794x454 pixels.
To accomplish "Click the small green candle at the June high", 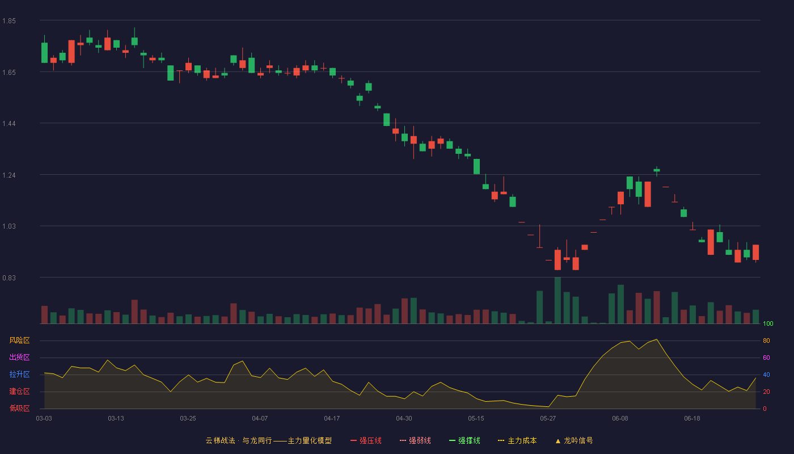I will 657,170.
